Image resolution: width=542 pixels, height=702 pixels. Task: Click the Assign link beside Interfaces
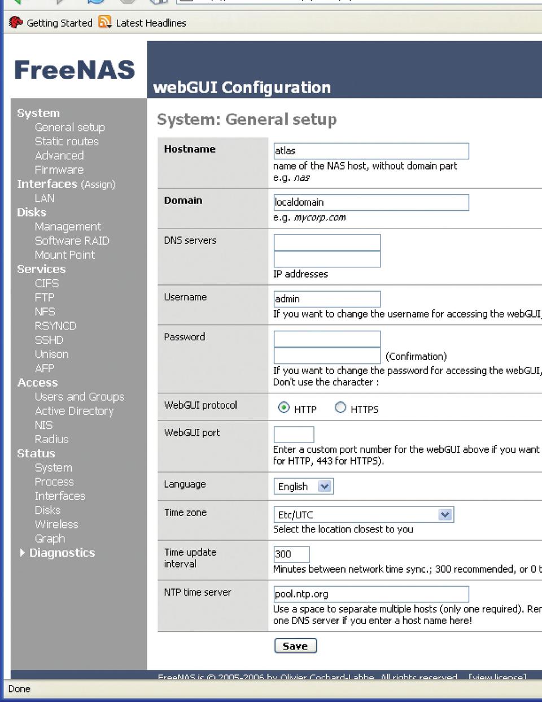(x=99, y=184)
